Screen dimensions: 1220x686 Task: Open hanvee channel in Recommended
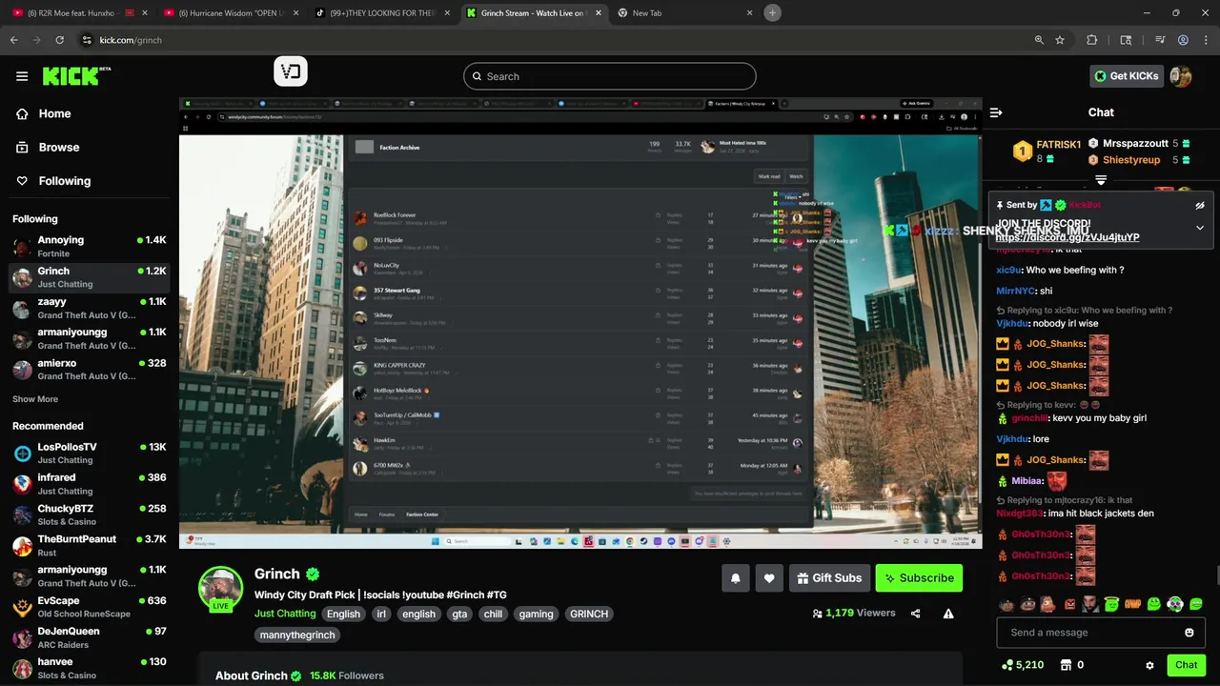pos(90,668)
